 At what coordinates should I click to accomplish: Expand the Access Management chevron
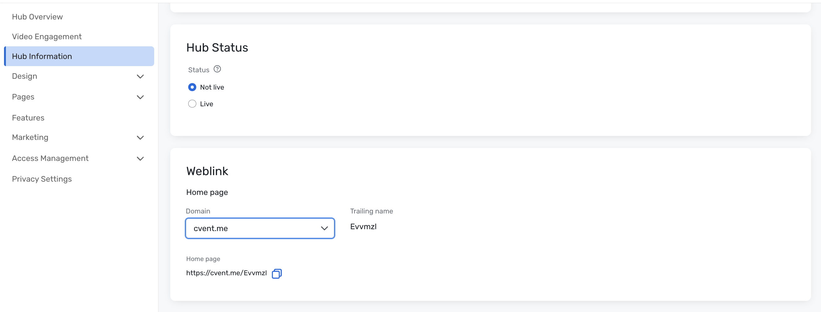click(x=140, y=158)
